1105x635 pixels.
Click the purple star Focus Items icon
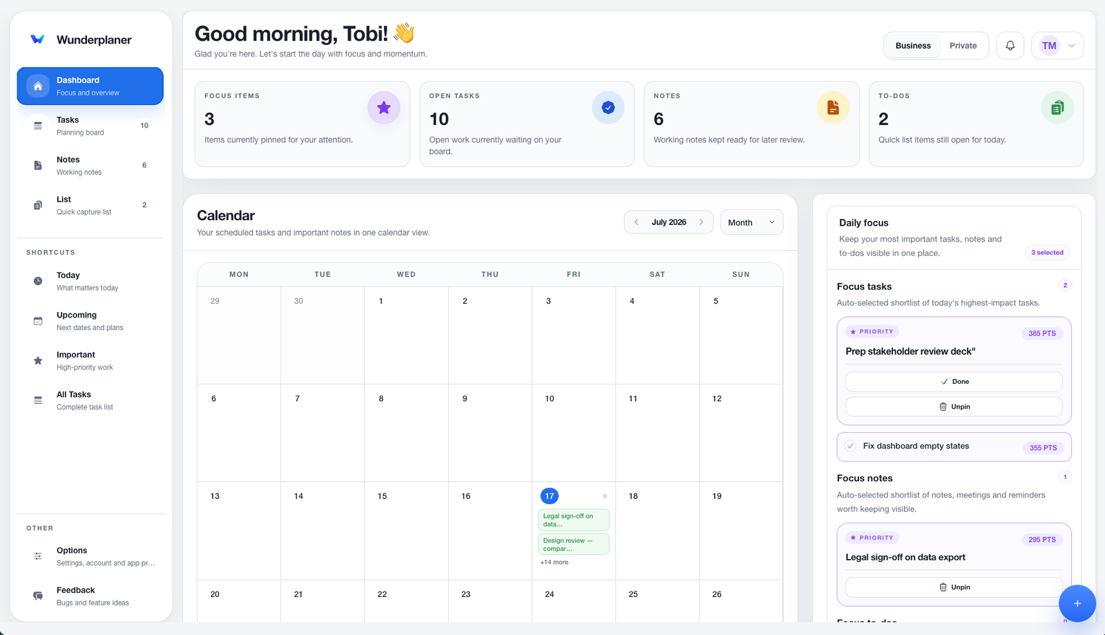coord(384,108)
